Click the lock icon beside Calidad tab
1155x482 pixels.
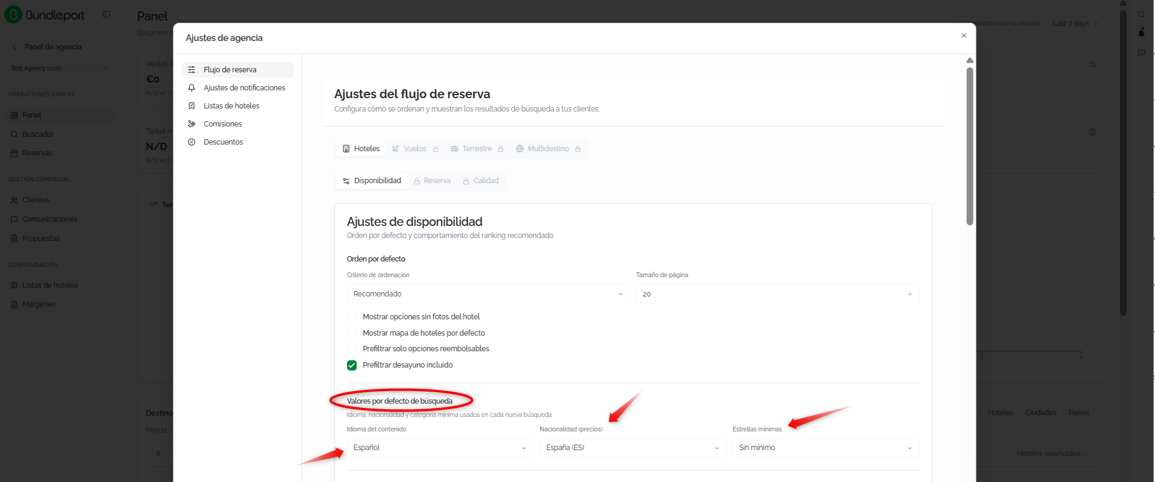466,181
